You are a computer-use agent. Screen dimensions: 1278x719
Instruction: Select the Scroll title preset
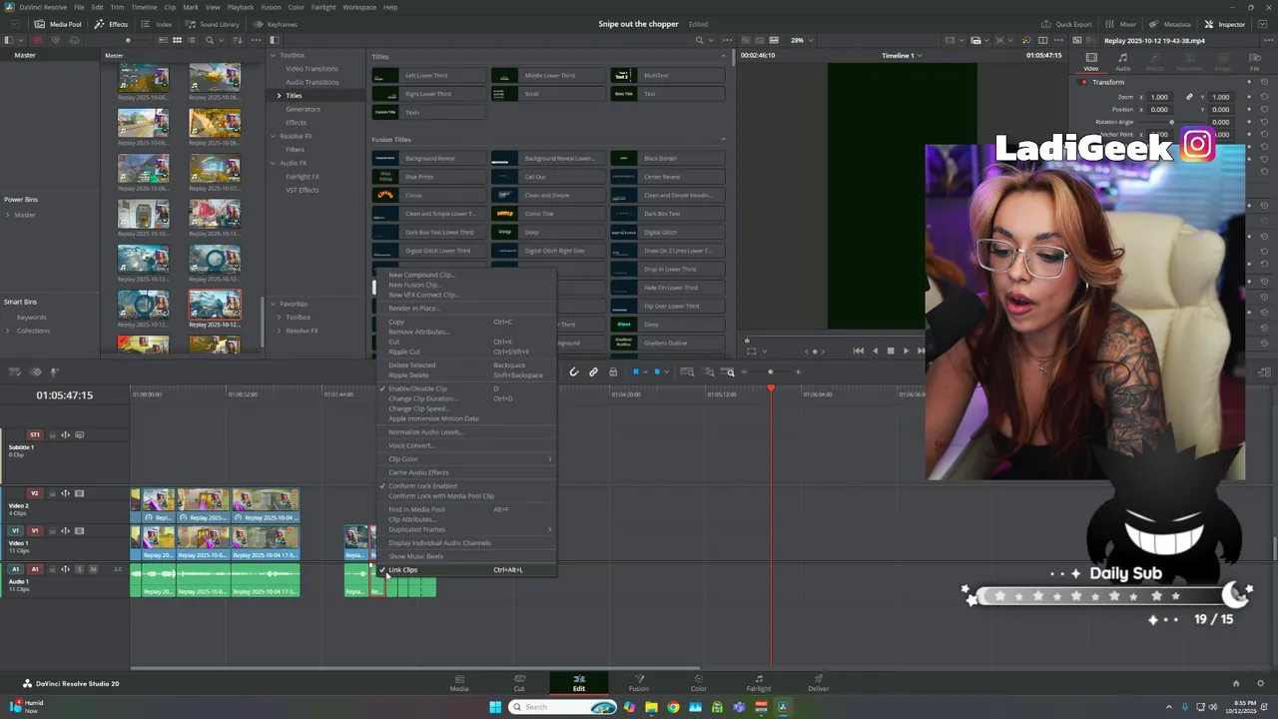(548, 94)
